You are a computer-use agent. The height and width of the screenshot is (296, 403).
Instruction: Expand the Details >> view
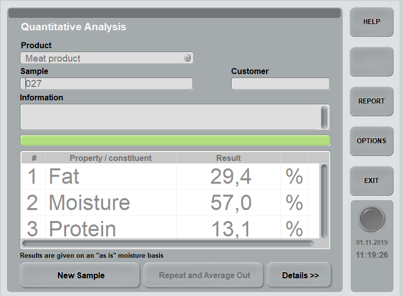(299, 275)
